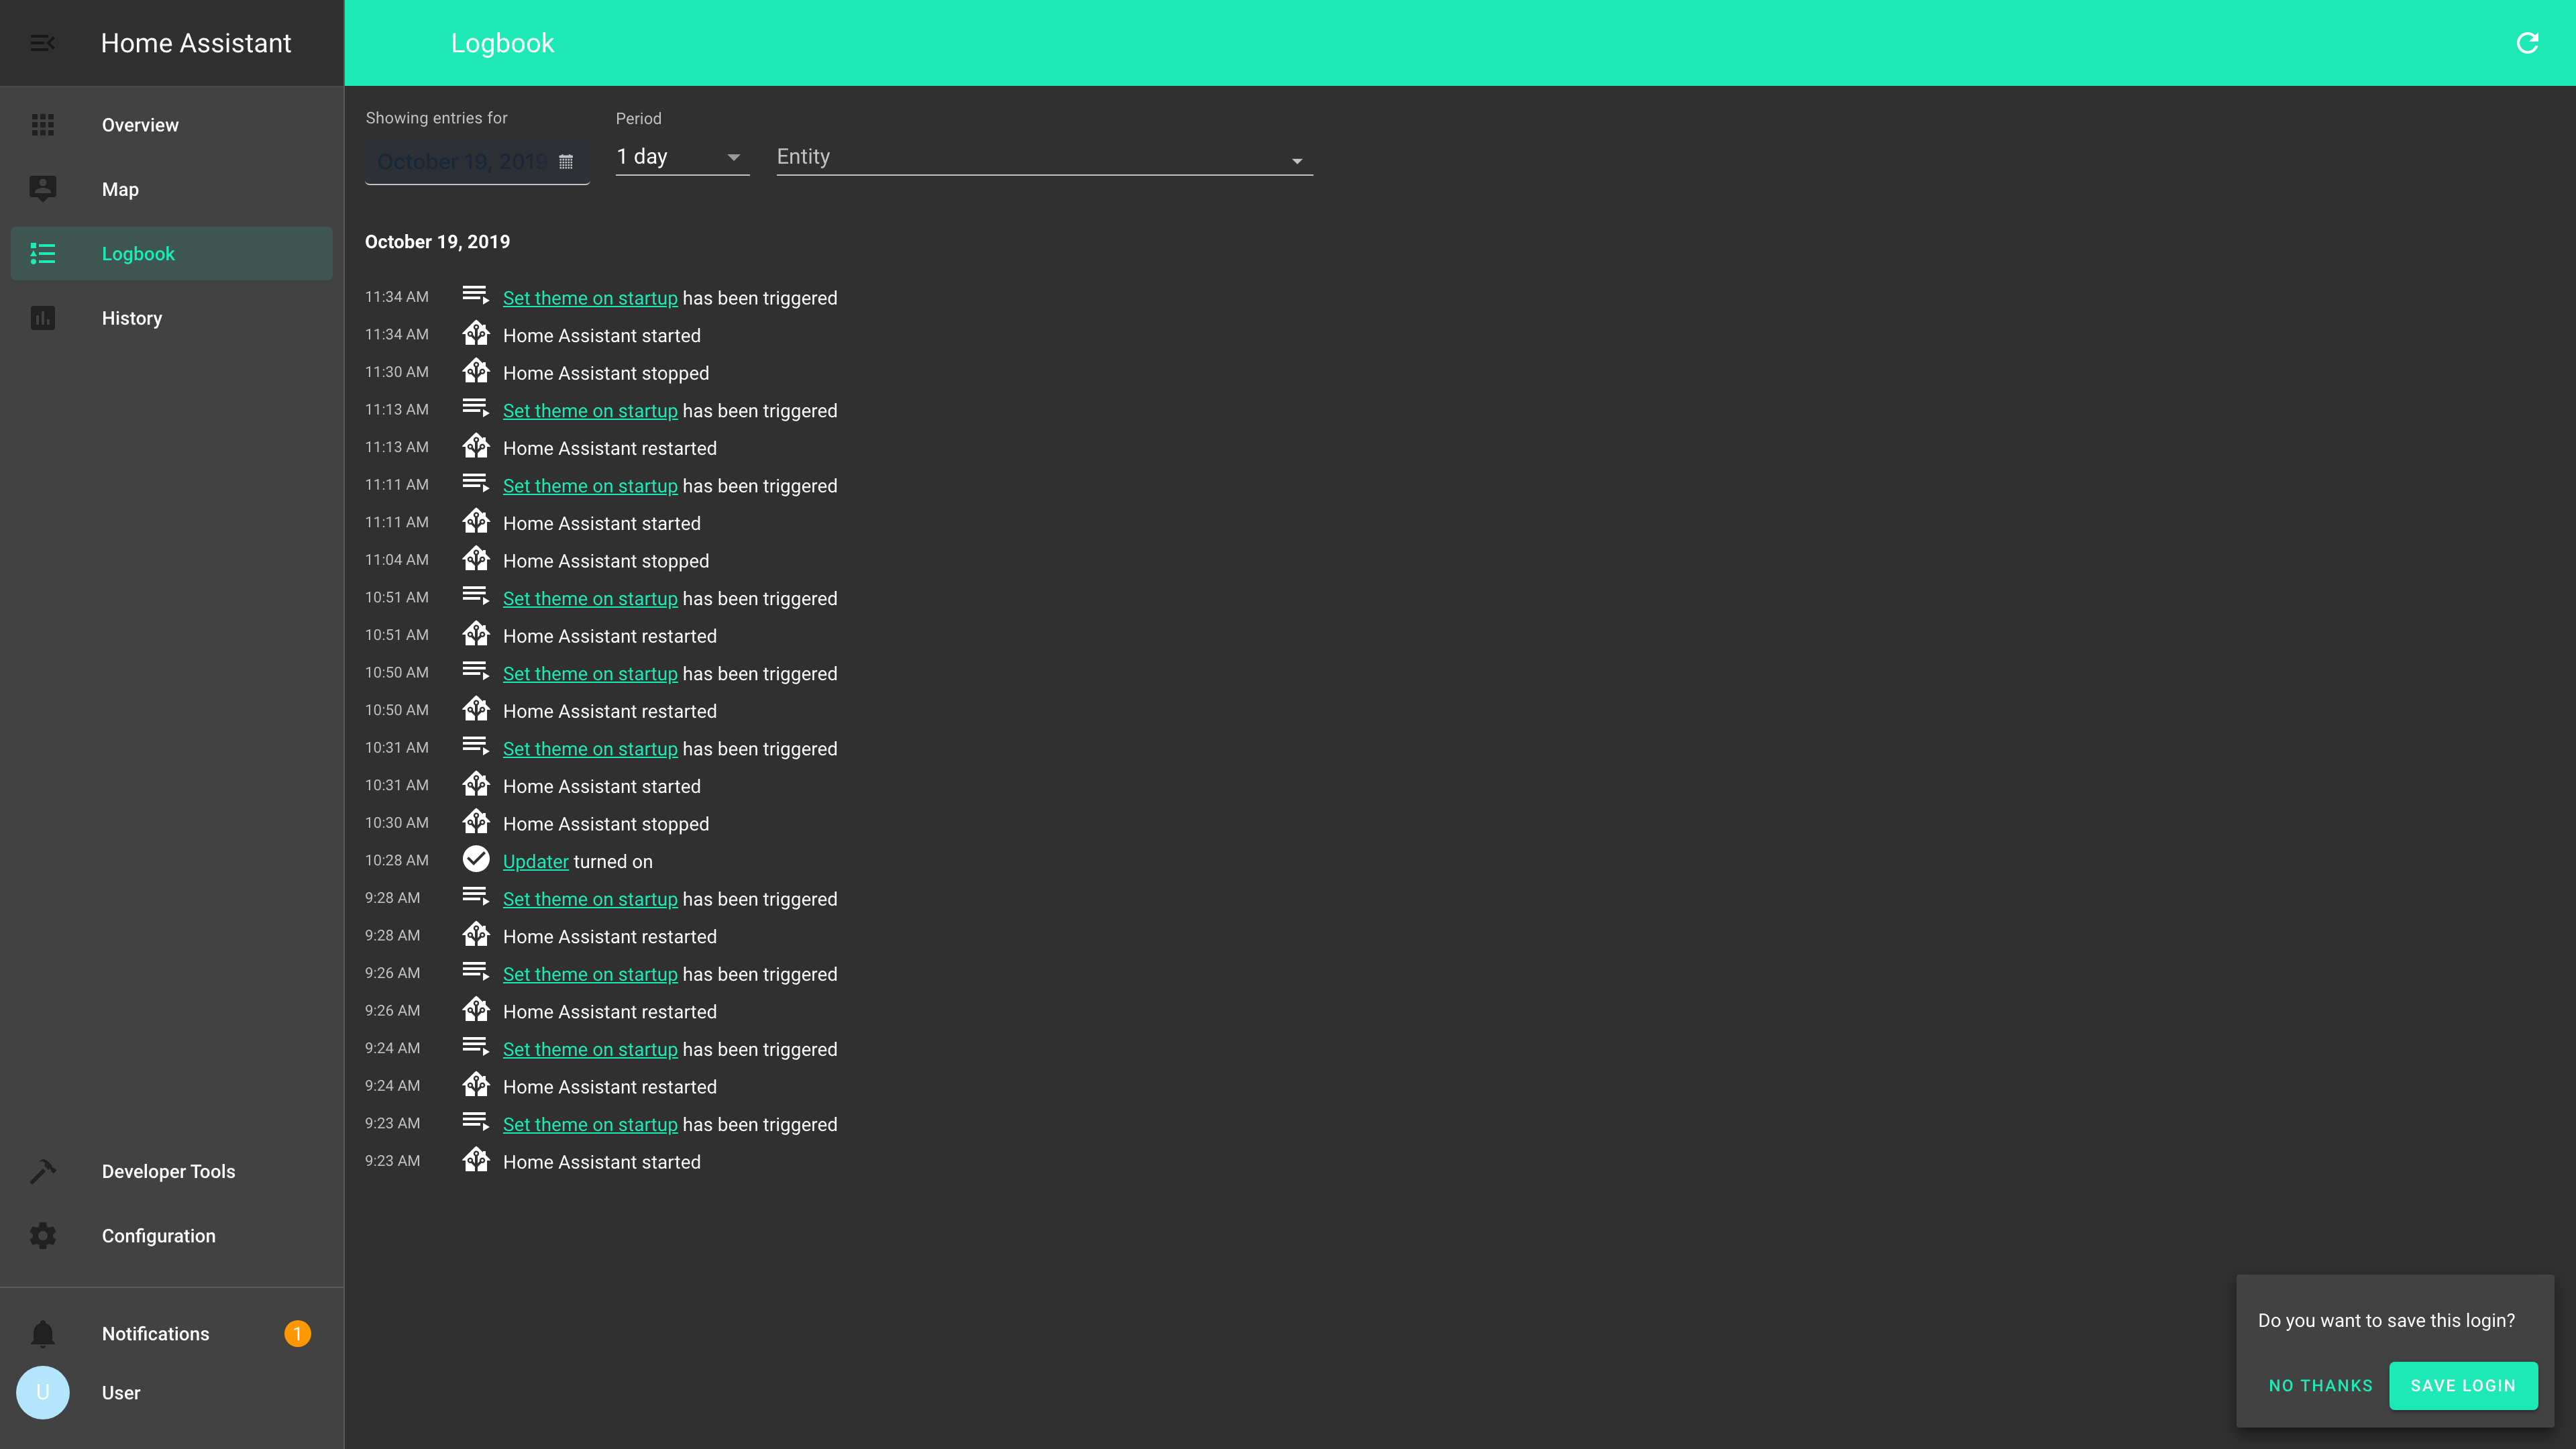Image resolution: width=2576 pixels, height=1449 pixels.
Task: Collapse the sidebar with hamburger icon
Action: pos(42,43)
